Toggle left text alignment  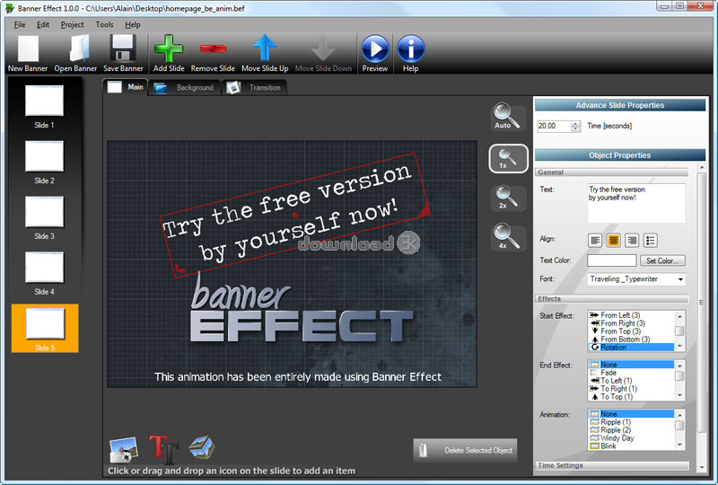[595, 240]
